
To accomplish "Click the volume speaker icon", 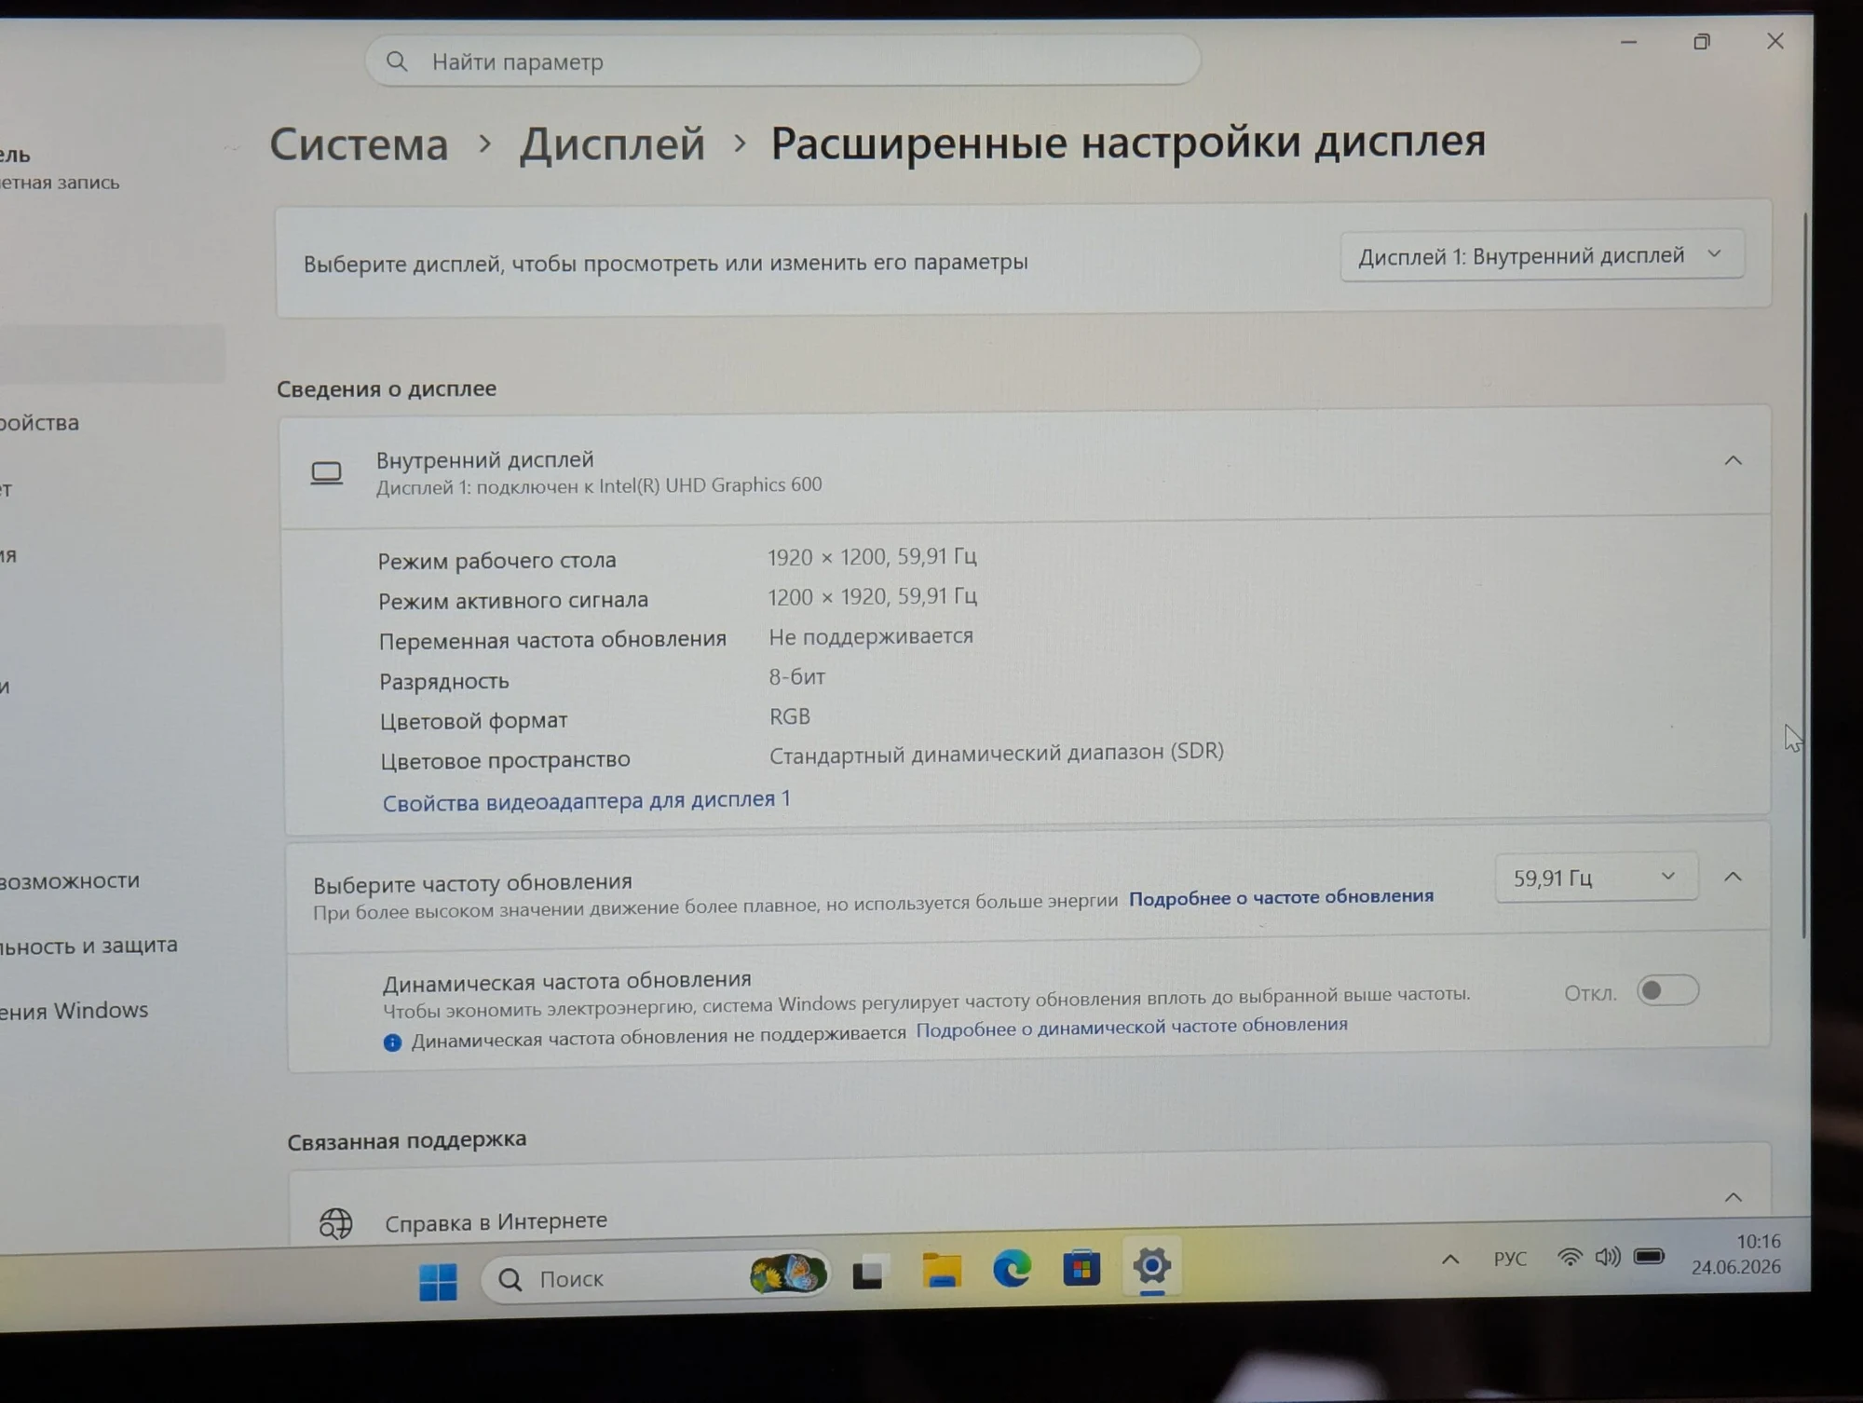I will coord(1608,1257).
